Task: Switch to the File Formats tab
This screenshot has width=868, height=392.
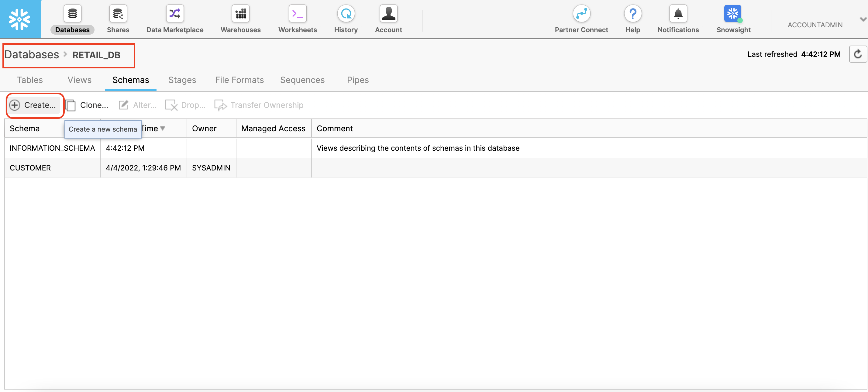Action: point(239,80)
